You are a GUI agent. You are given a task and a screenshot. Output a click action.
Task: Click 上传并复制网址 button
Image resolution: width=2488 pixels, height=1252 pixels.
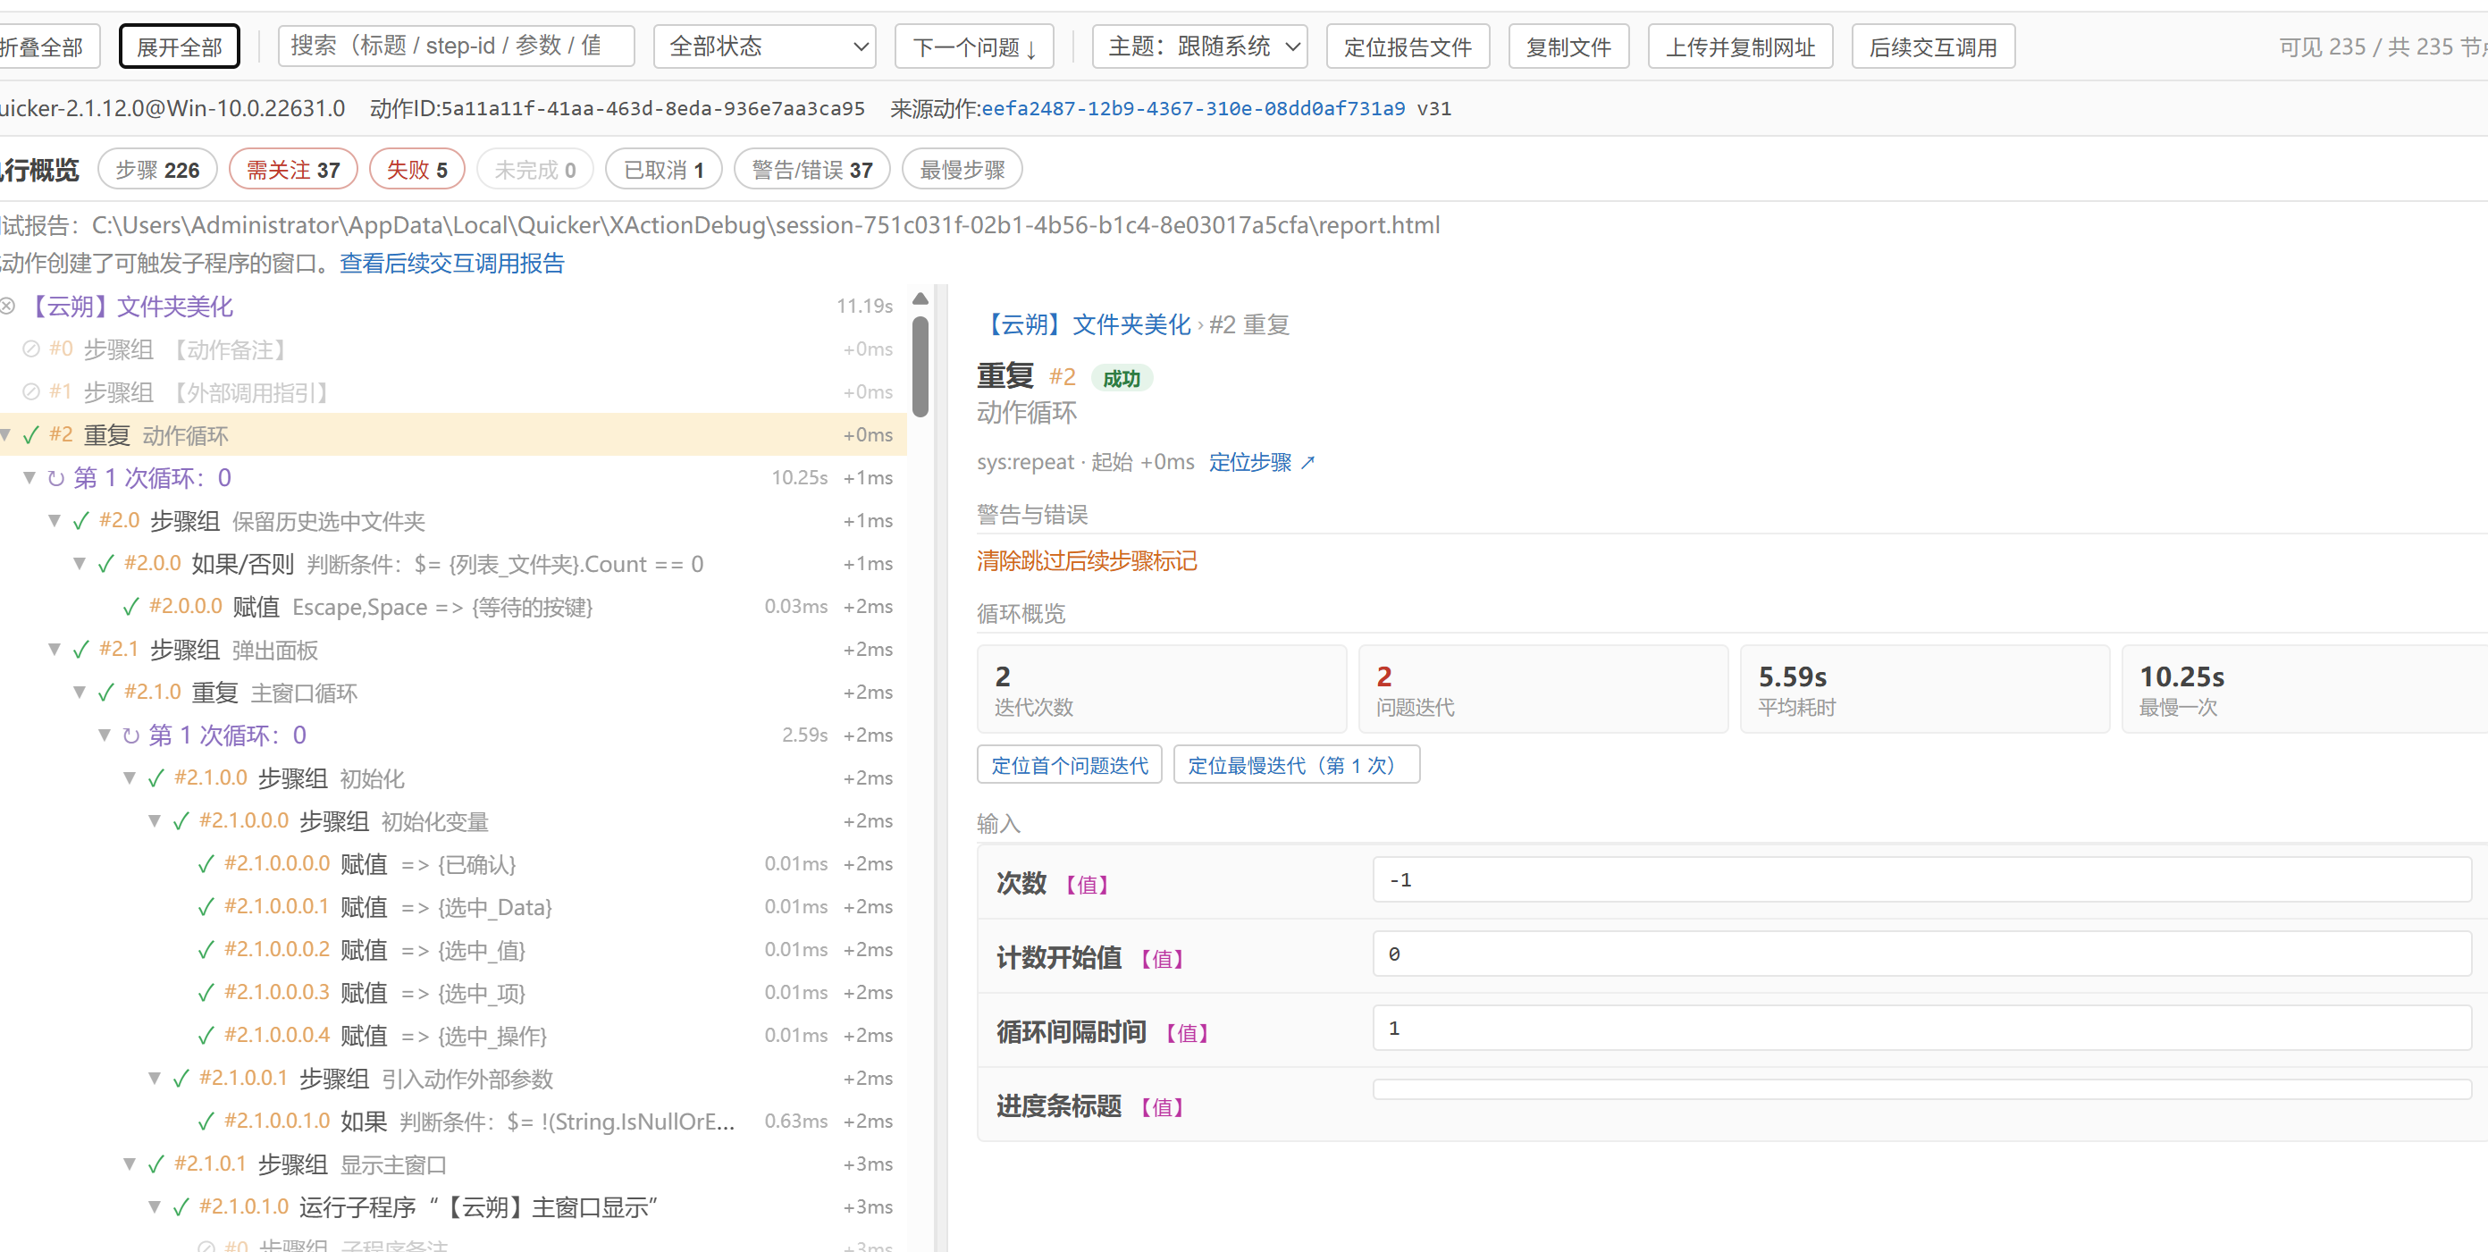point(1741,46)
